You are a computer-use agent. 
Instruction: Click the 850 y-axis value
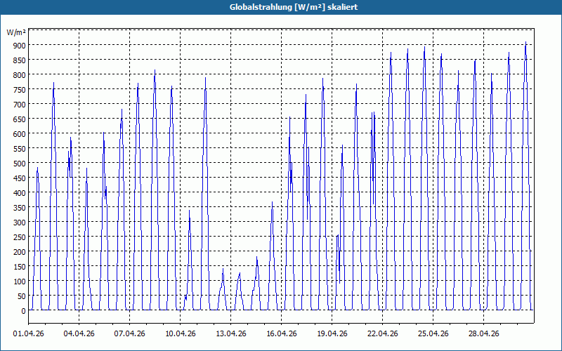click(x=20, y=60)
